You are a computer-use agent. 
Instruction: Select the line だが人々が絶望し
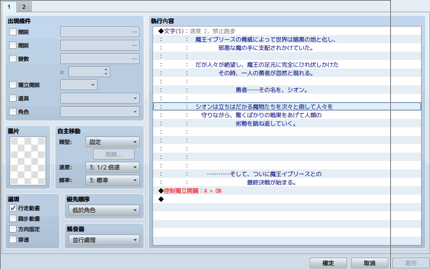pyautogui.click(x=287, y=64)
